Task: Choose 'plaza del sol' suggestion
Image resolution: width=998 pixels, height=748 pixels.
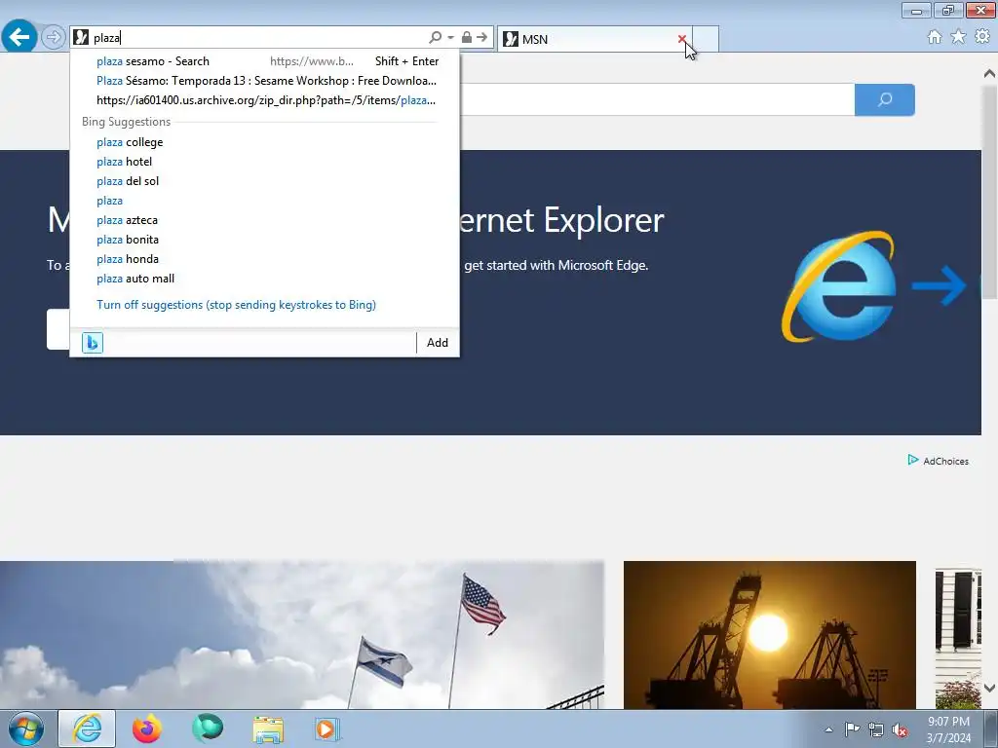Action: [x=265, y=181]
